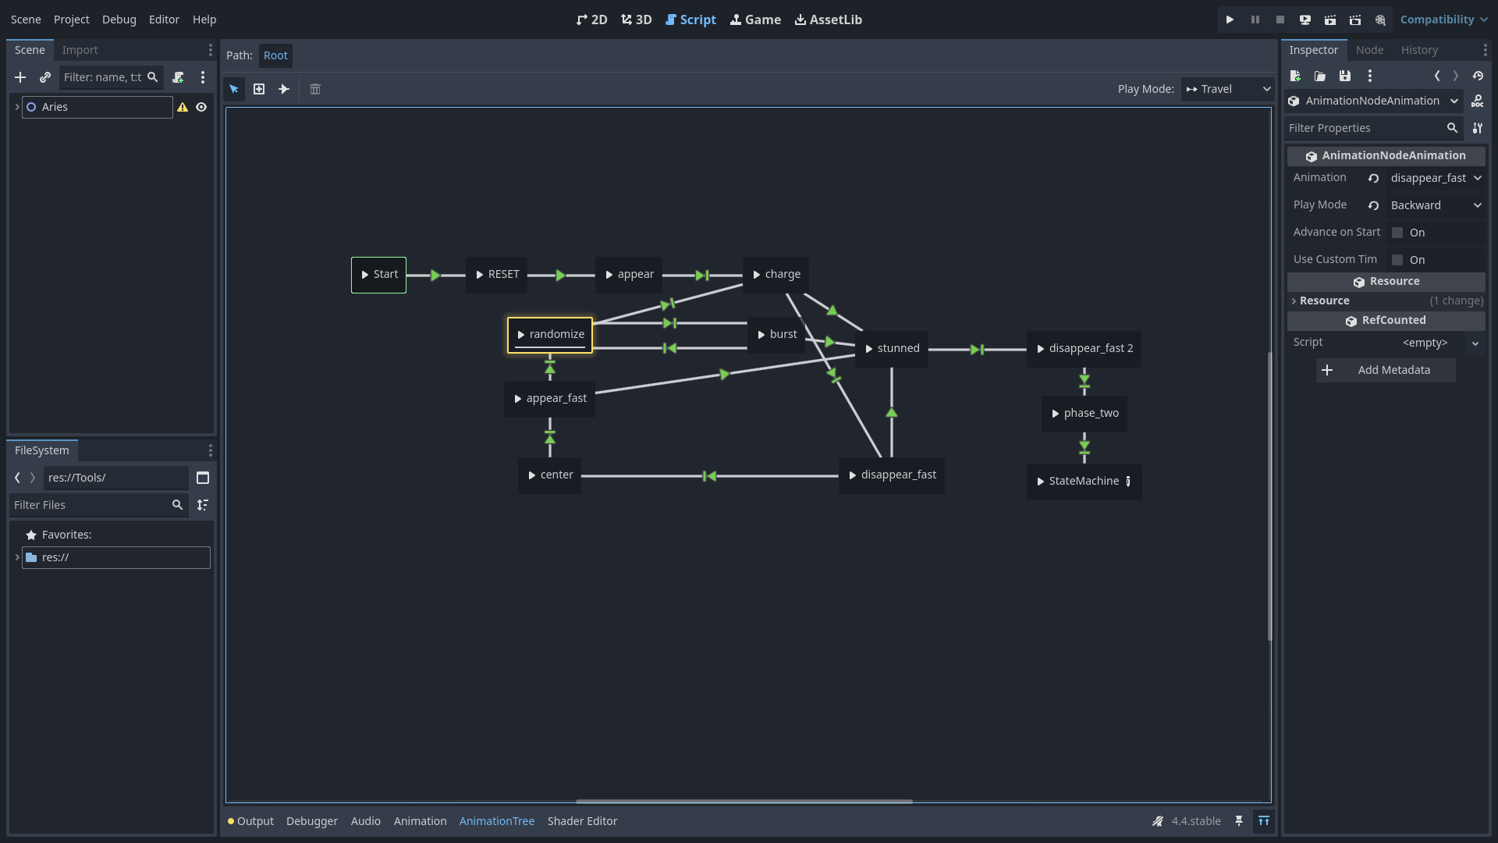Click the Root path button
Screen dimensions: 1498x843
[x=275, y=55]
